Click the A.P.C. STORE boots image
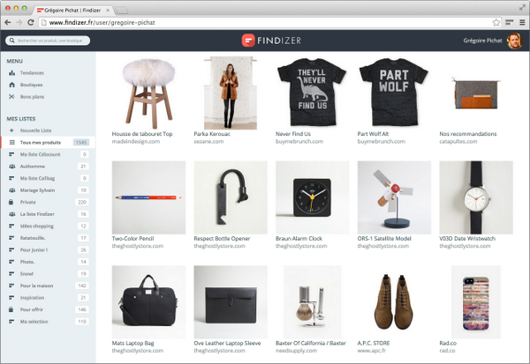The width and height of the screenshot is (530, 364). point(394,302)
